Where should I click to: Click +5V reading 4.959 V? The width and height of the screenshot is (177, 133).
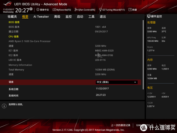tap(165, 97)
